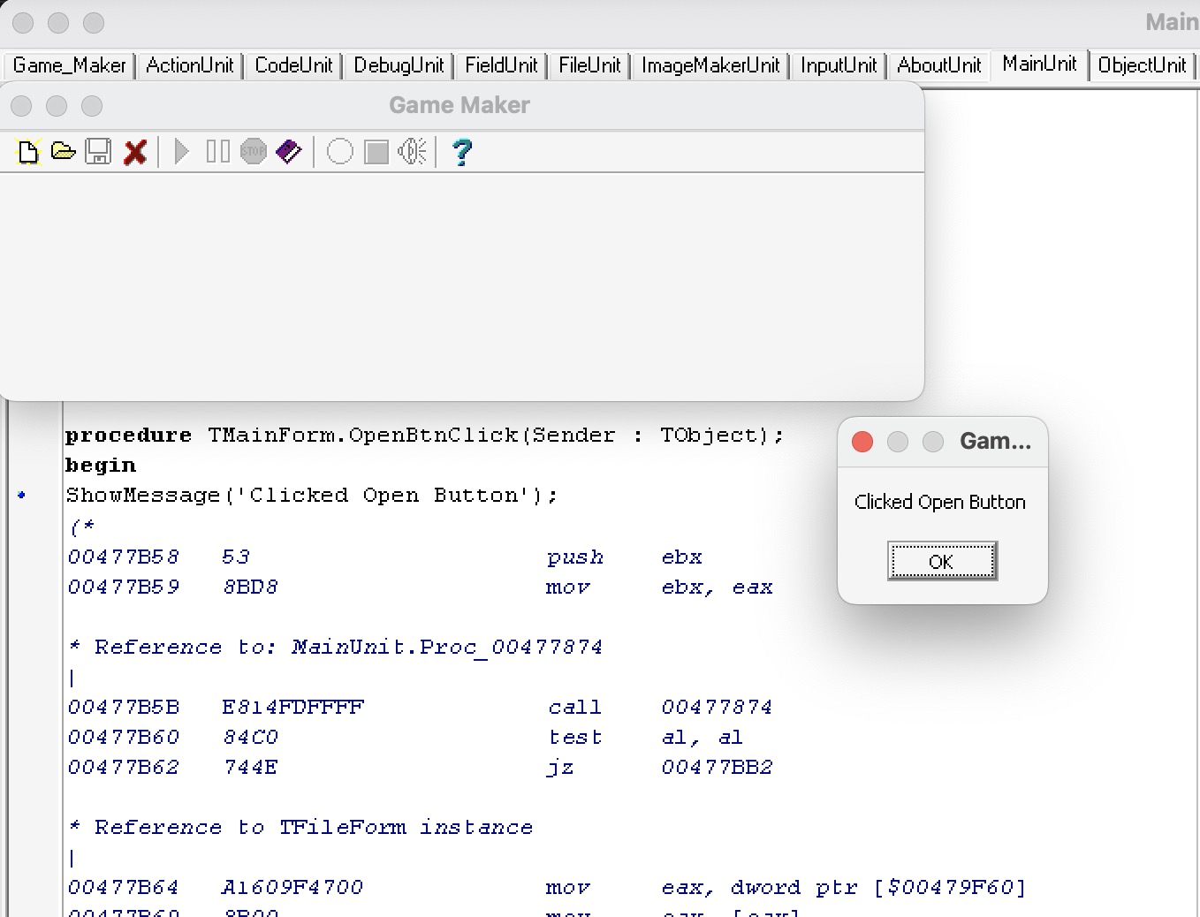Select the DebugUnit tab
The width and height of the screenshot is (1200, 917).
coord(399,65)
